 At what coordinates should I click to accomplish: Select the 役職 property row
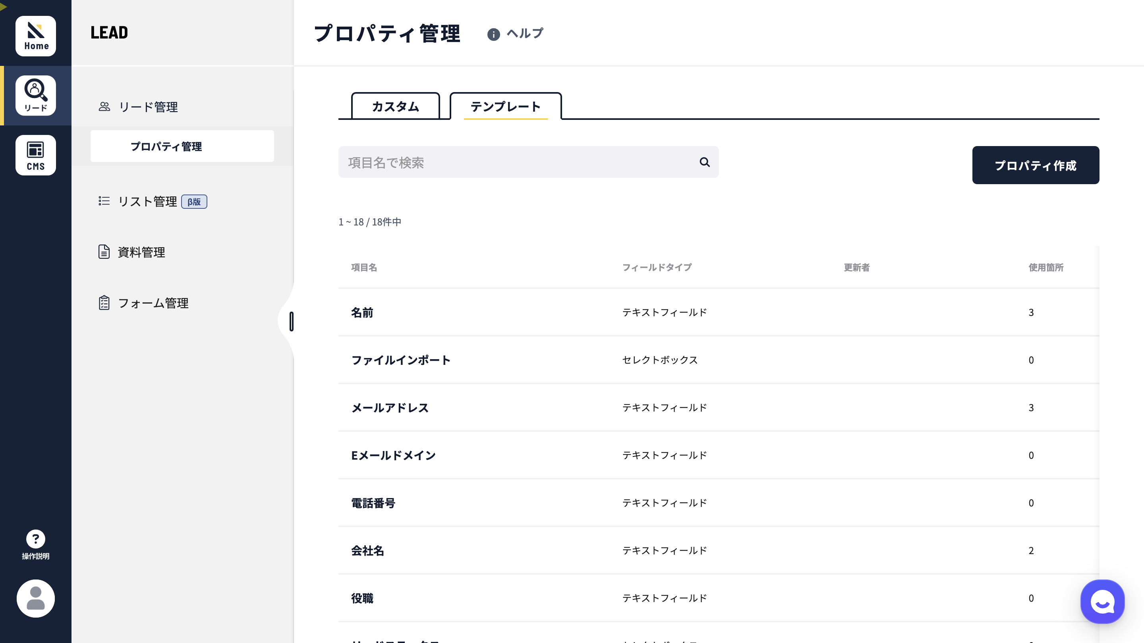click(719, 598)
